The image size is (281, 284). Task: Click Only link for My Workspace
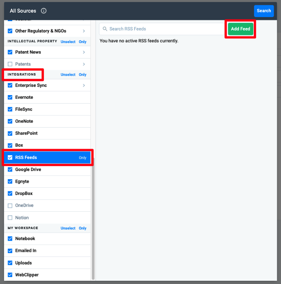pyautogui.click(x=83, y=228)
